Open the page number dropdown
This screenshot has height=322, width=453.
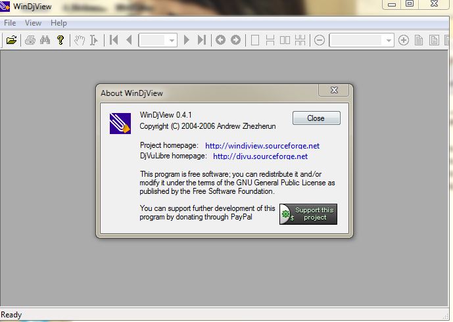pos(172,40)
